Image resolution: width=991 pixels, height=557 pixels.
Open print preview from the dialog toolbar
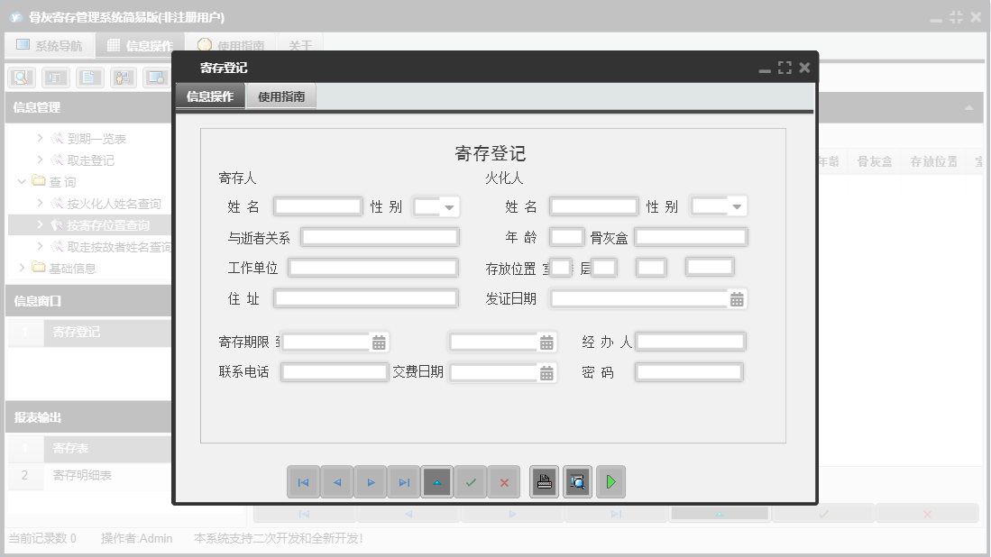click(x=577, y=481)
